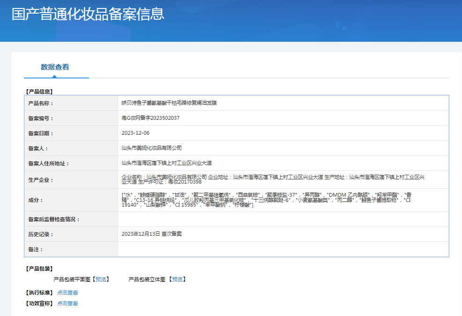Click the history record 2023年12月13日 首次备案
This screenshot has height=316, width=462.
[152, 234]
